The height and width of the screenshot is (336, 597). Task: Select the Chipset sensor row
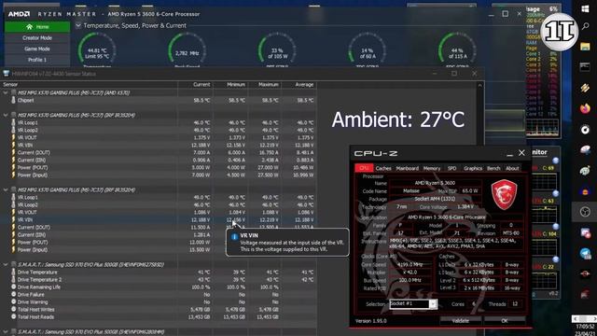click(x=158, y=100)
